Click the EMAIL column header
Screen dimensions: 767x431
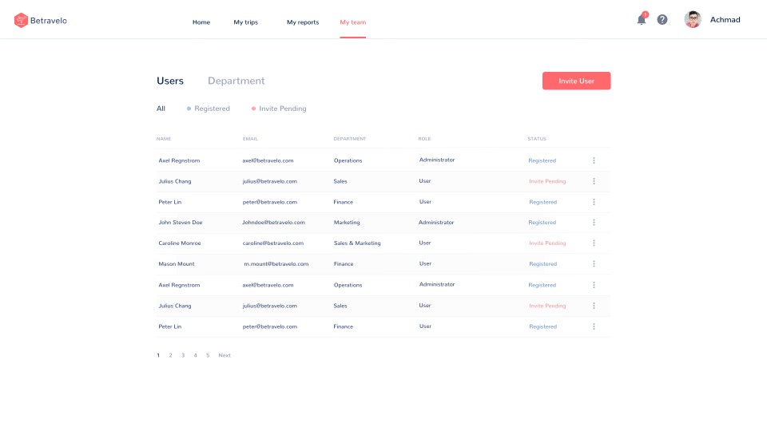250,139
